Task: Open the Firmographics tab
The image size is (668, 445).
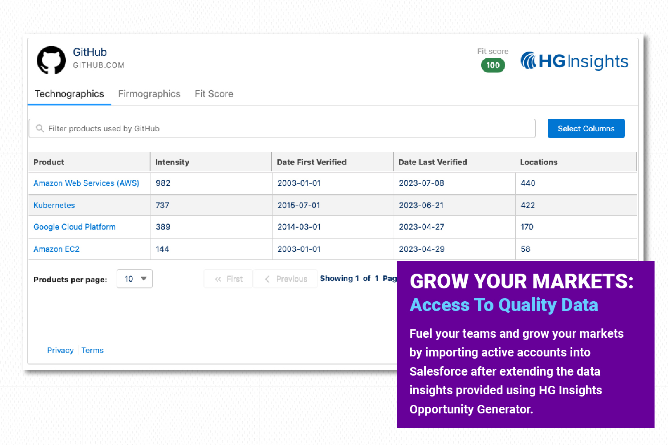Action: [x=149, y=94]
